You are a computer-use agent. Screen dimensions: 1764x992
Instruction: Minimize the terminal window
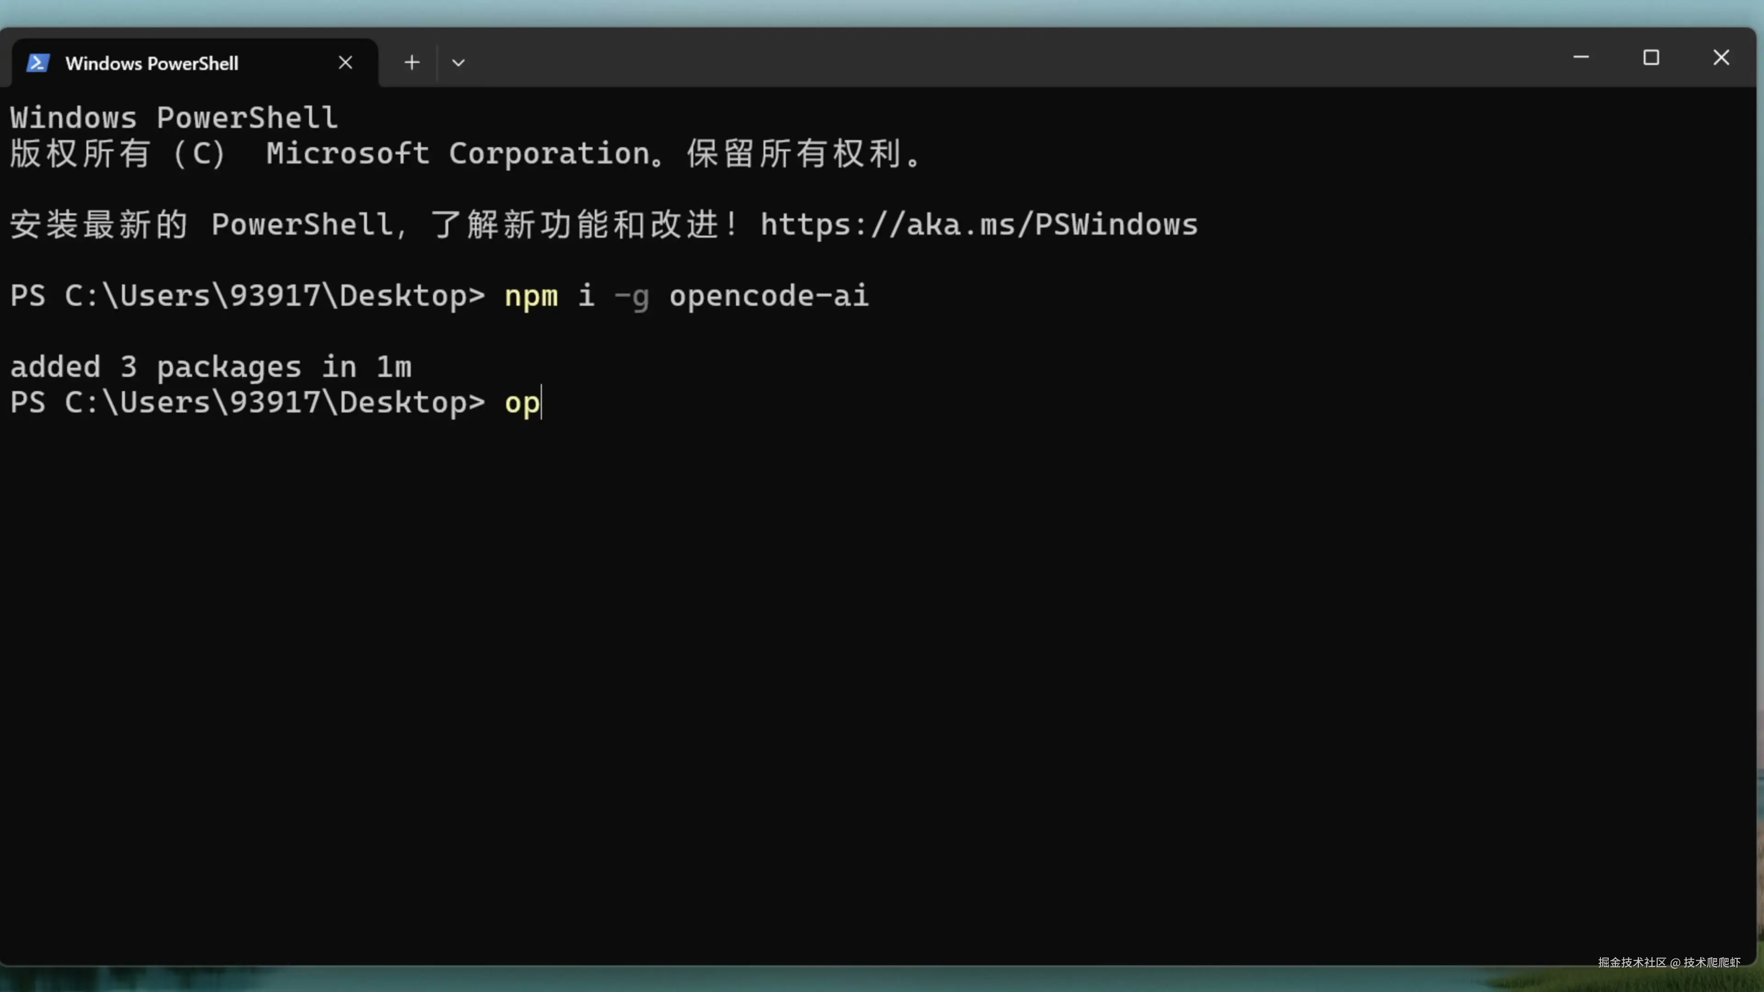click(x=1580, y=57)
